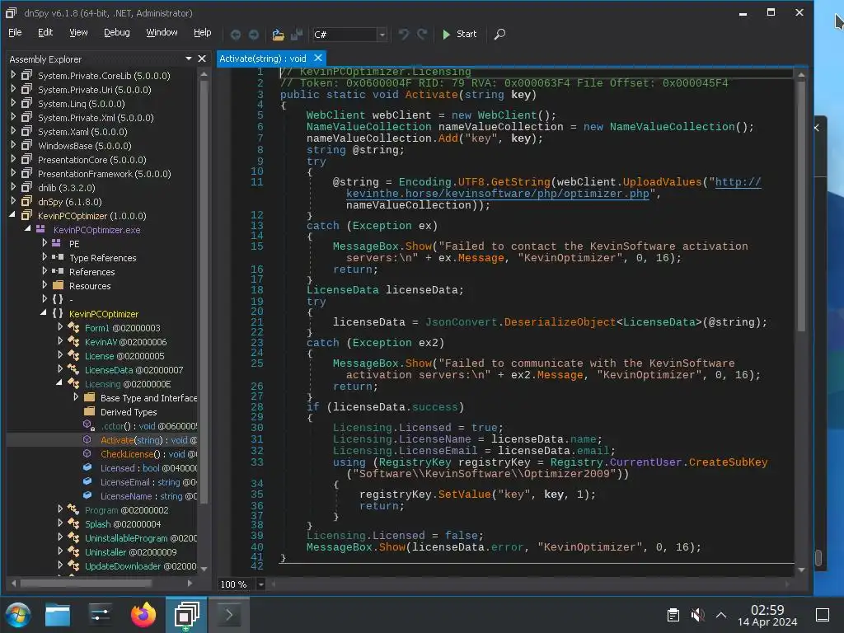
Task: Select the KevinAV class
Action: 125,342
